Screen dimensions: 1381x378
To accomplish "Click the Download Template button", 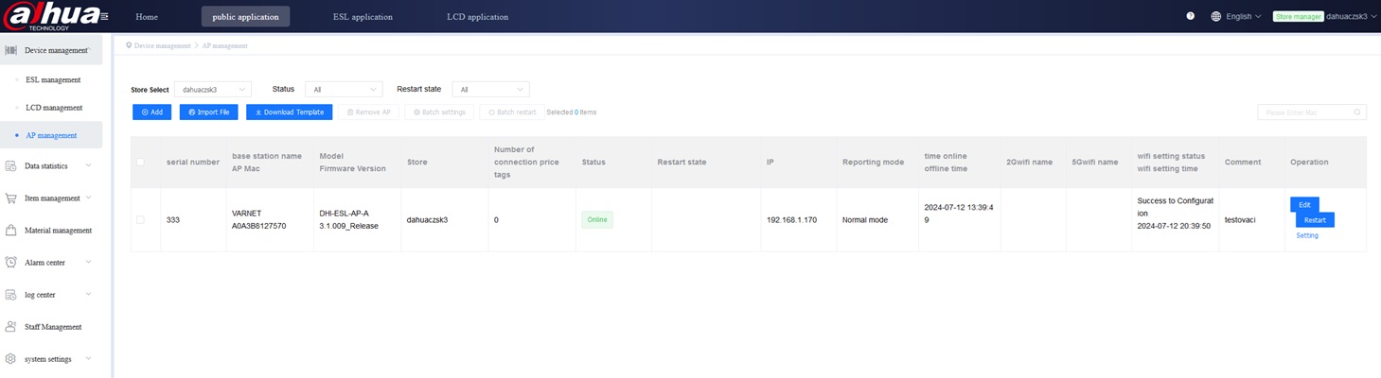I will pyautogui.click(x=289, y=112).
